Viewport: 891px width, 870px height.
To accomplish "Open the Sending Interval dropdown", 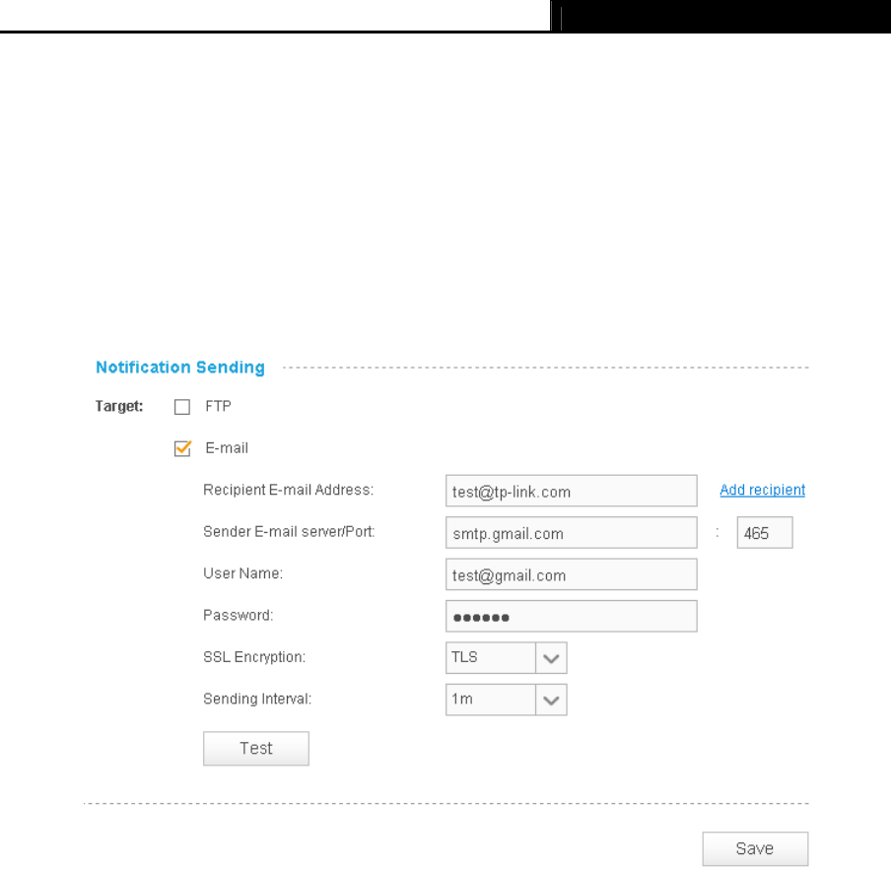I will (x=506, y=700).
